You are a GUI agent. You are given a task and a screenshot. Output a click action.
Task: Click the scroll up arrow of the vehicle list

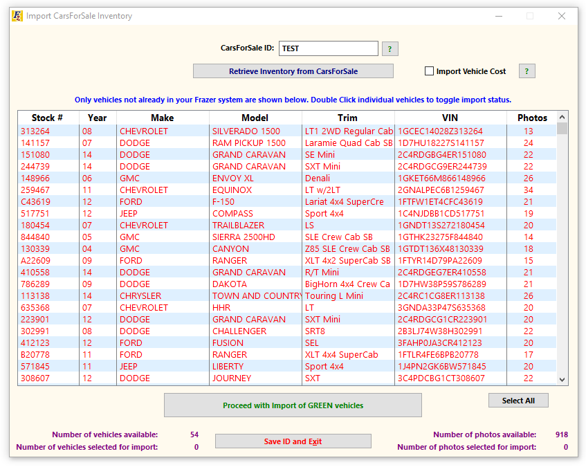tap(562, 118)
